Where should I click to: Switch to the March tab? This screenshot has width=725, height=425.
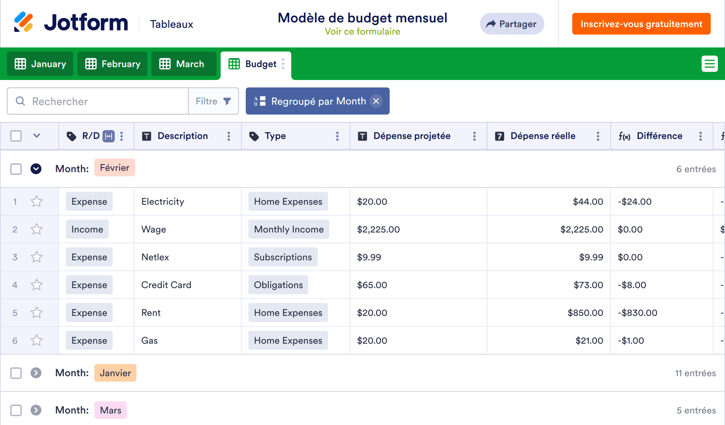[x=184, y=64]
